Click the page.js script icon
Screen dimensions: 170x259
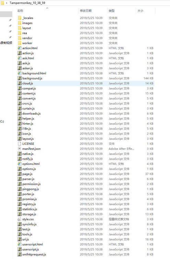pos(20,174)
